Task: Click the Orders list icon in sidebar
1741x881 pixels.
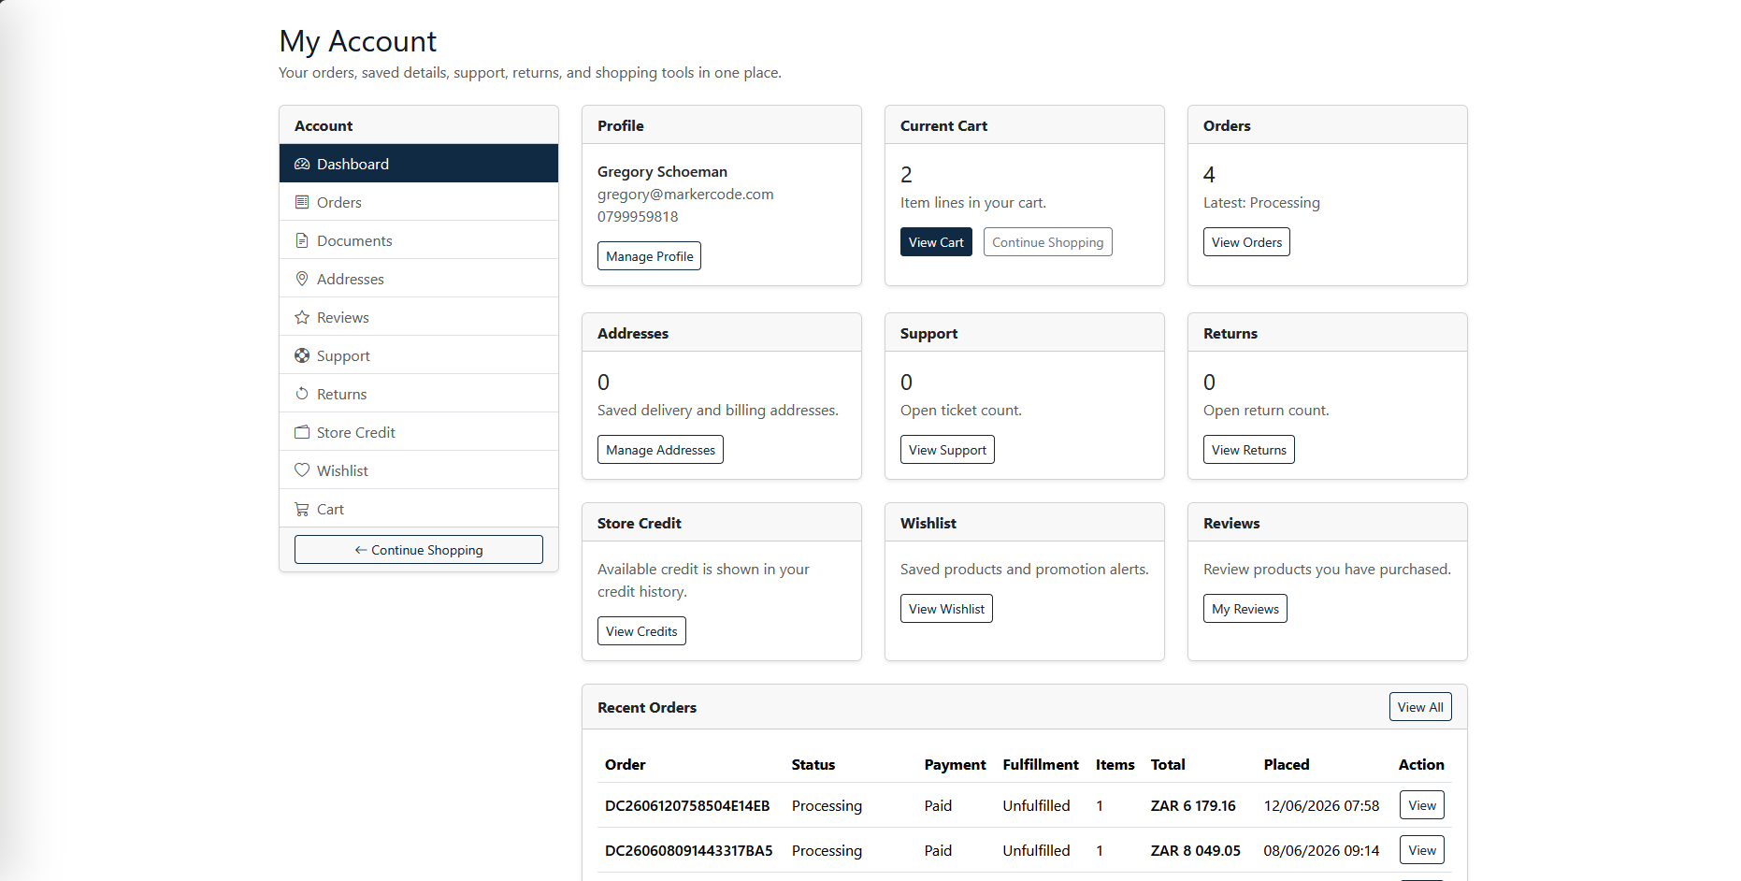Action: (x=302, y=202)
